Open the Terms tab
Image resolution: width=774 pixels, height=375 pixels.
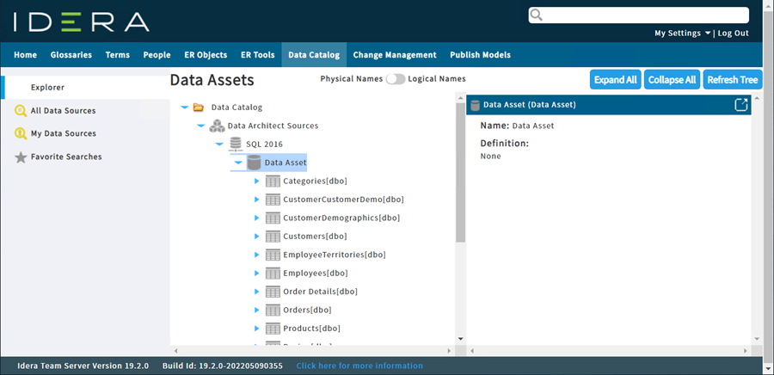pos(118,55)
